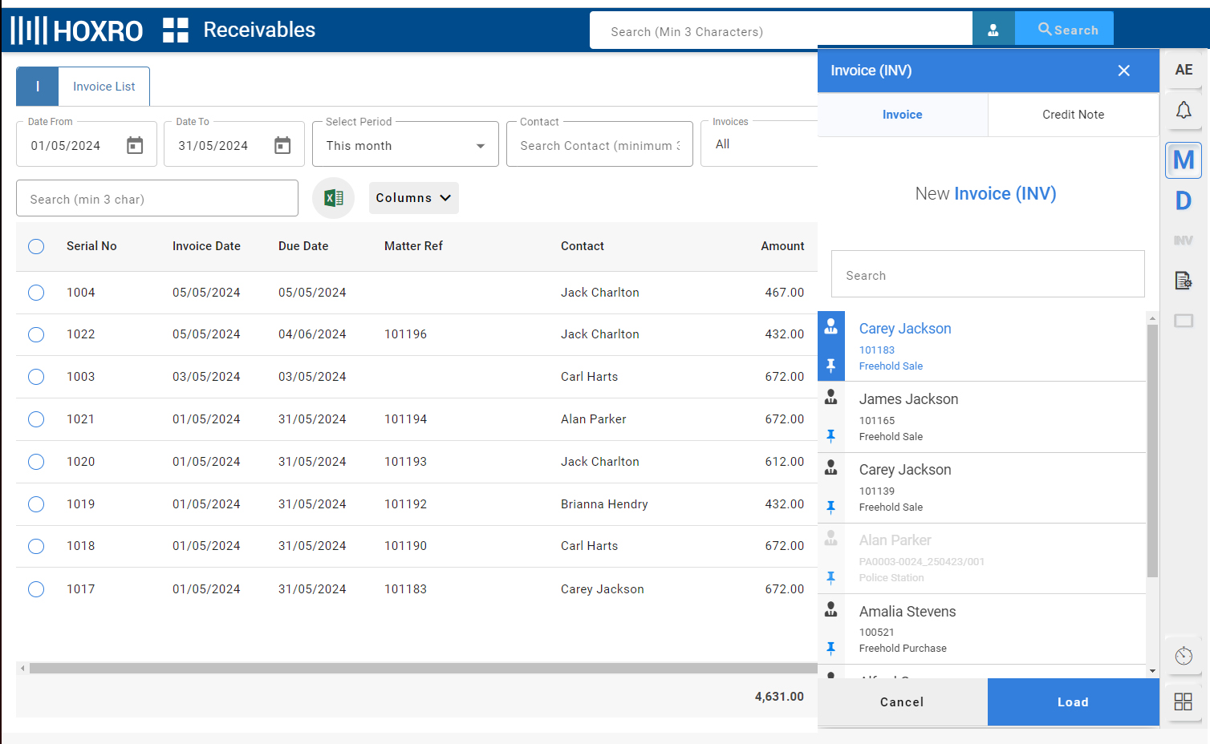Switch to the Credit Note tab
This screenshot has height=744, width=1210.
(1073, 115)
